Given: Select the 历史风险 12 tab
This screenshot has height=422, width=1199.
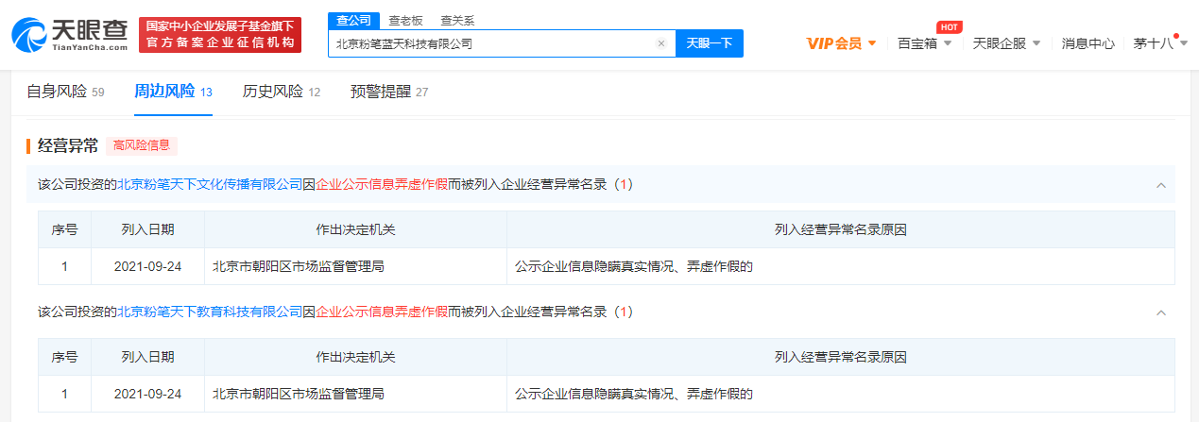Looking at the screenshot, I should [282, 92].
